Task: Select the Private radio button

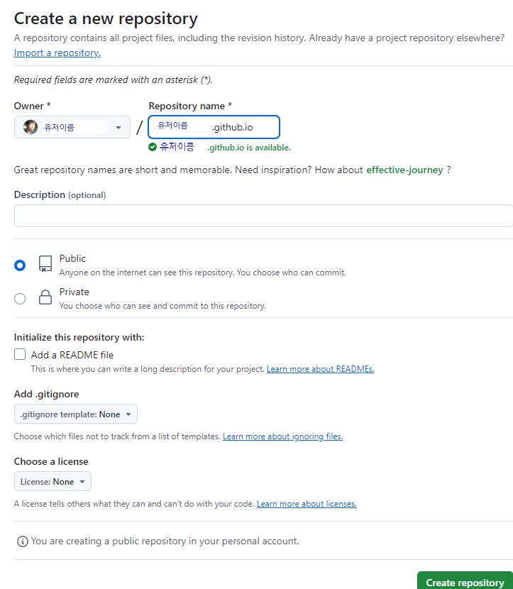Action: tap(20, 299)
